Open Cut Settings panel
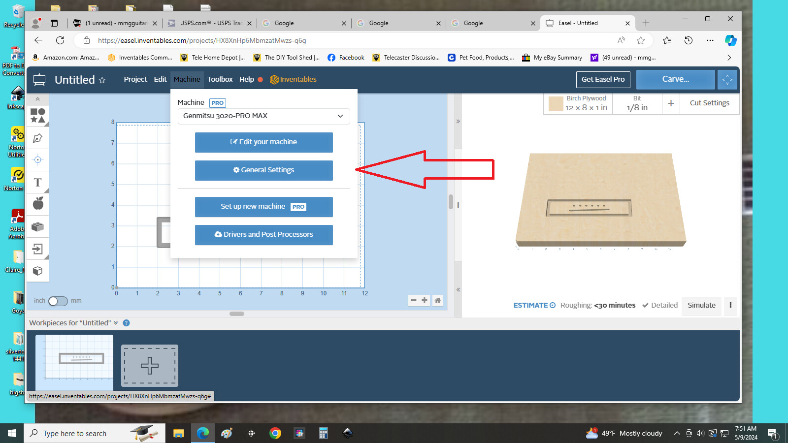 pyautogui.click(x=709, y=103)
